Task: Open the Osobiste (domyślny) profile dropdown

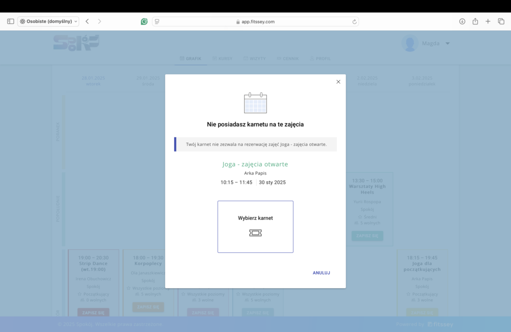Action: pyautogui.click(x=48, y=21)
